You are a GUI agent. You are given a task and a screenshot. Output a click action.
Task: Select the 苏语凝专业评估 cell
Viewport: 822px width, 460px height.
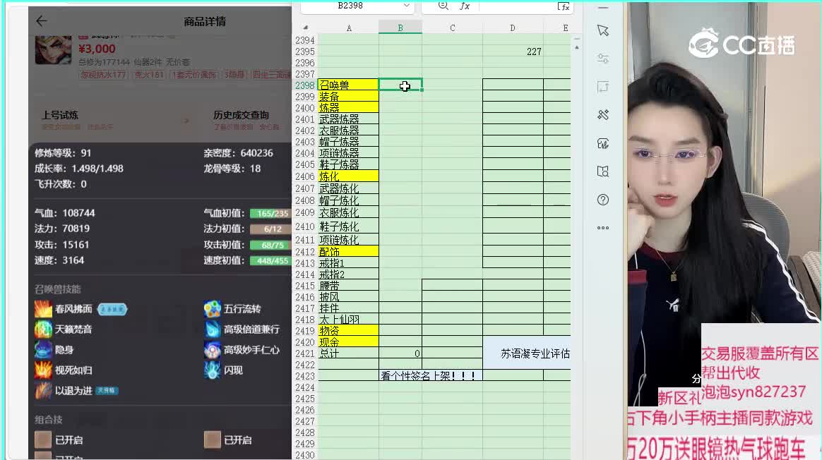point(527,353)
